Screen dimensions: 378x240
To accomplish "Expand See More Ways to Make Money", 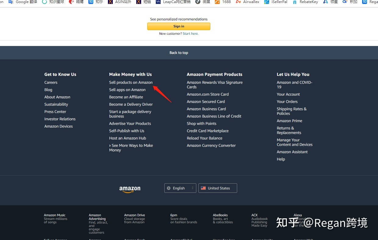I will pyautogui.click(x=131, y=148).
